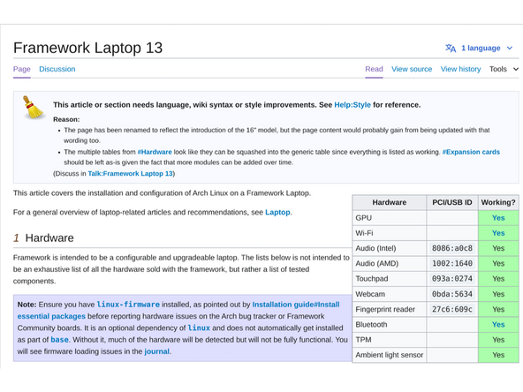Click the Yes link in Bluetooth row
The width and height of the screenshot is (523, 392).
498,324
